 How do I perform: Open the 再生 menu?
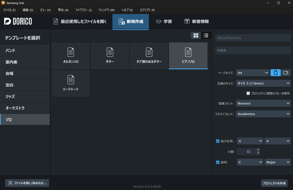click(x=63, y=10)
